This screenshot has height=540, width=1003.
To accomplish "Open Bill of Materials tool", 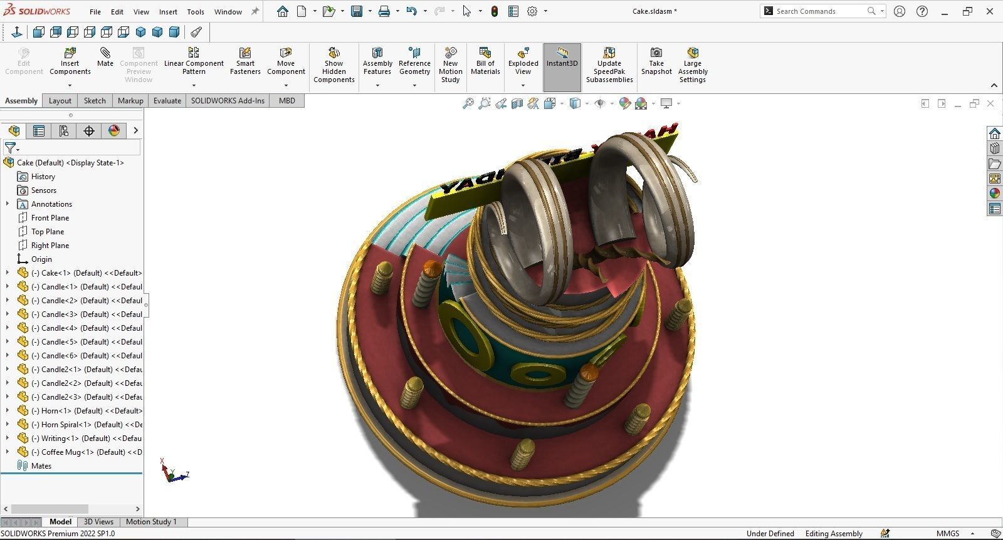I will tap(485, 61).
